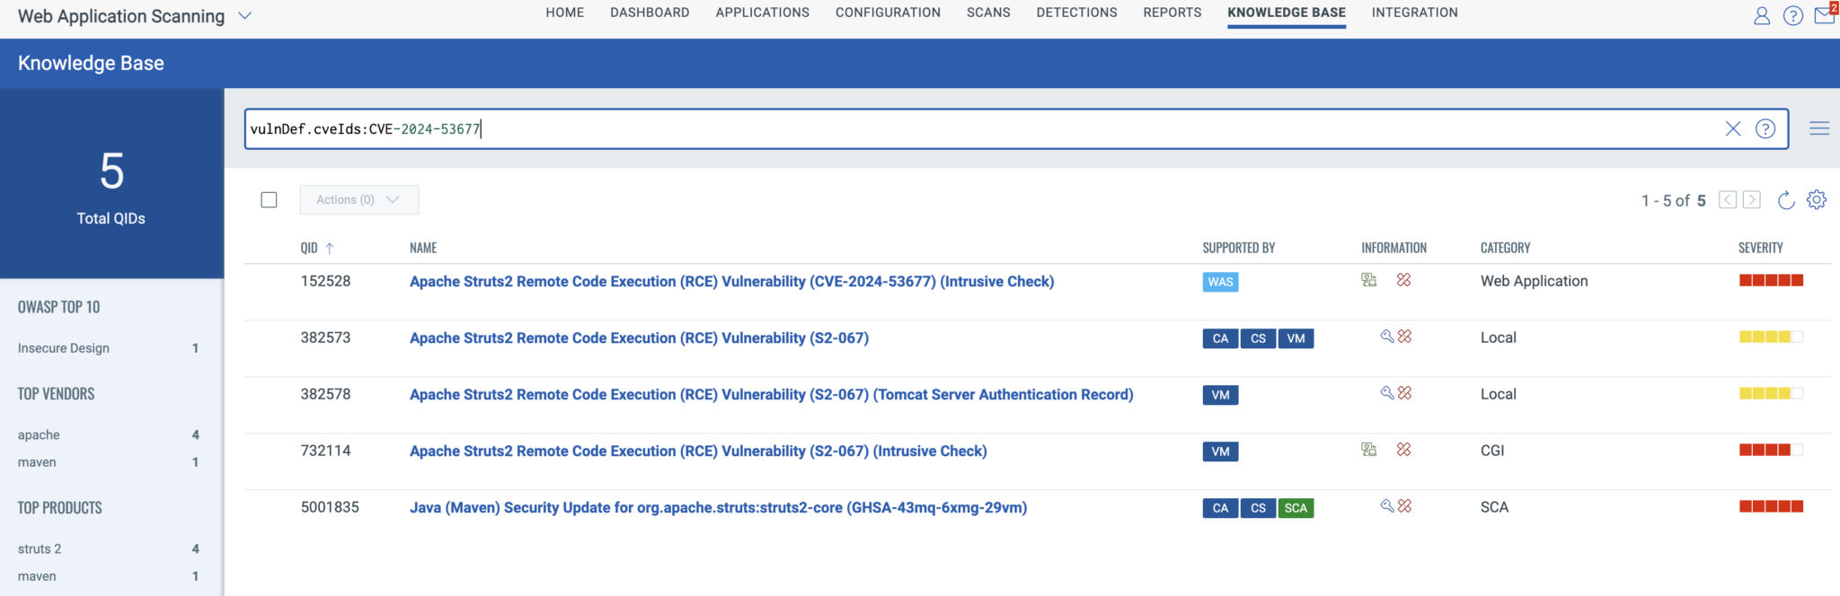
Task: Open the user profile icon
Action: tap(1762, 16)
